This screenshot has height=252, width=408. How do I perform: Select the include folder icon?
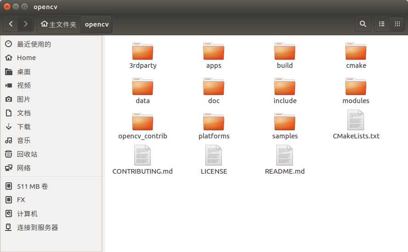pyautogui.click(x=285, y=87)
